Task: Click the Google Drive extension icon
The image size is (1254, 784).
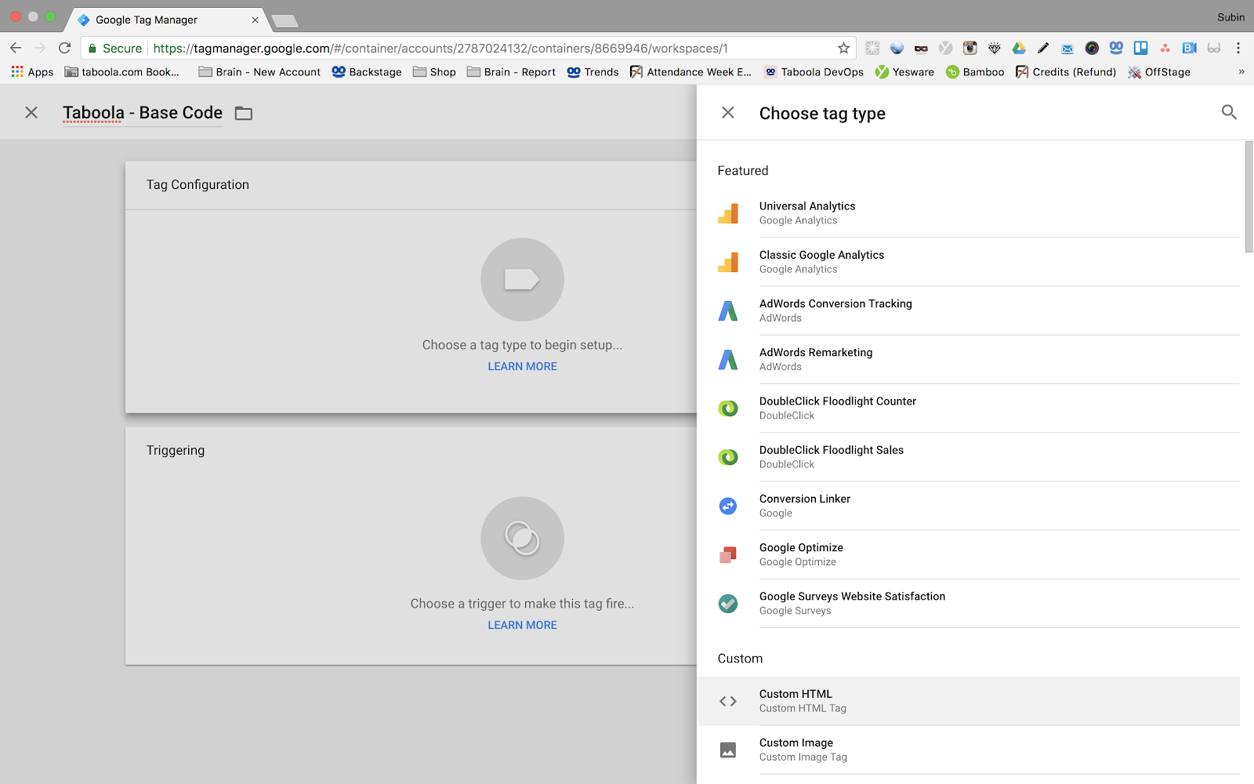Action: 1019,48
